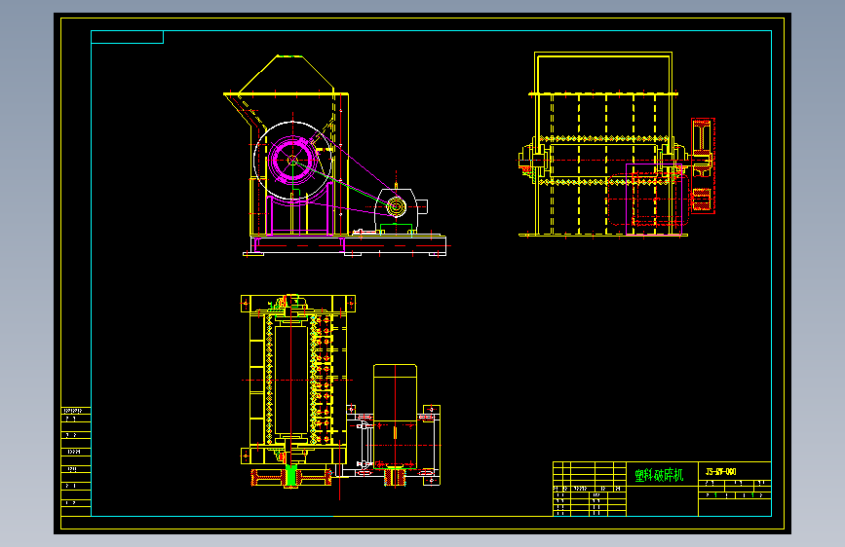The image size is (845, 547).
Task: Select the empty cyan box at top-left of frame
Action: tap(127, 37)
